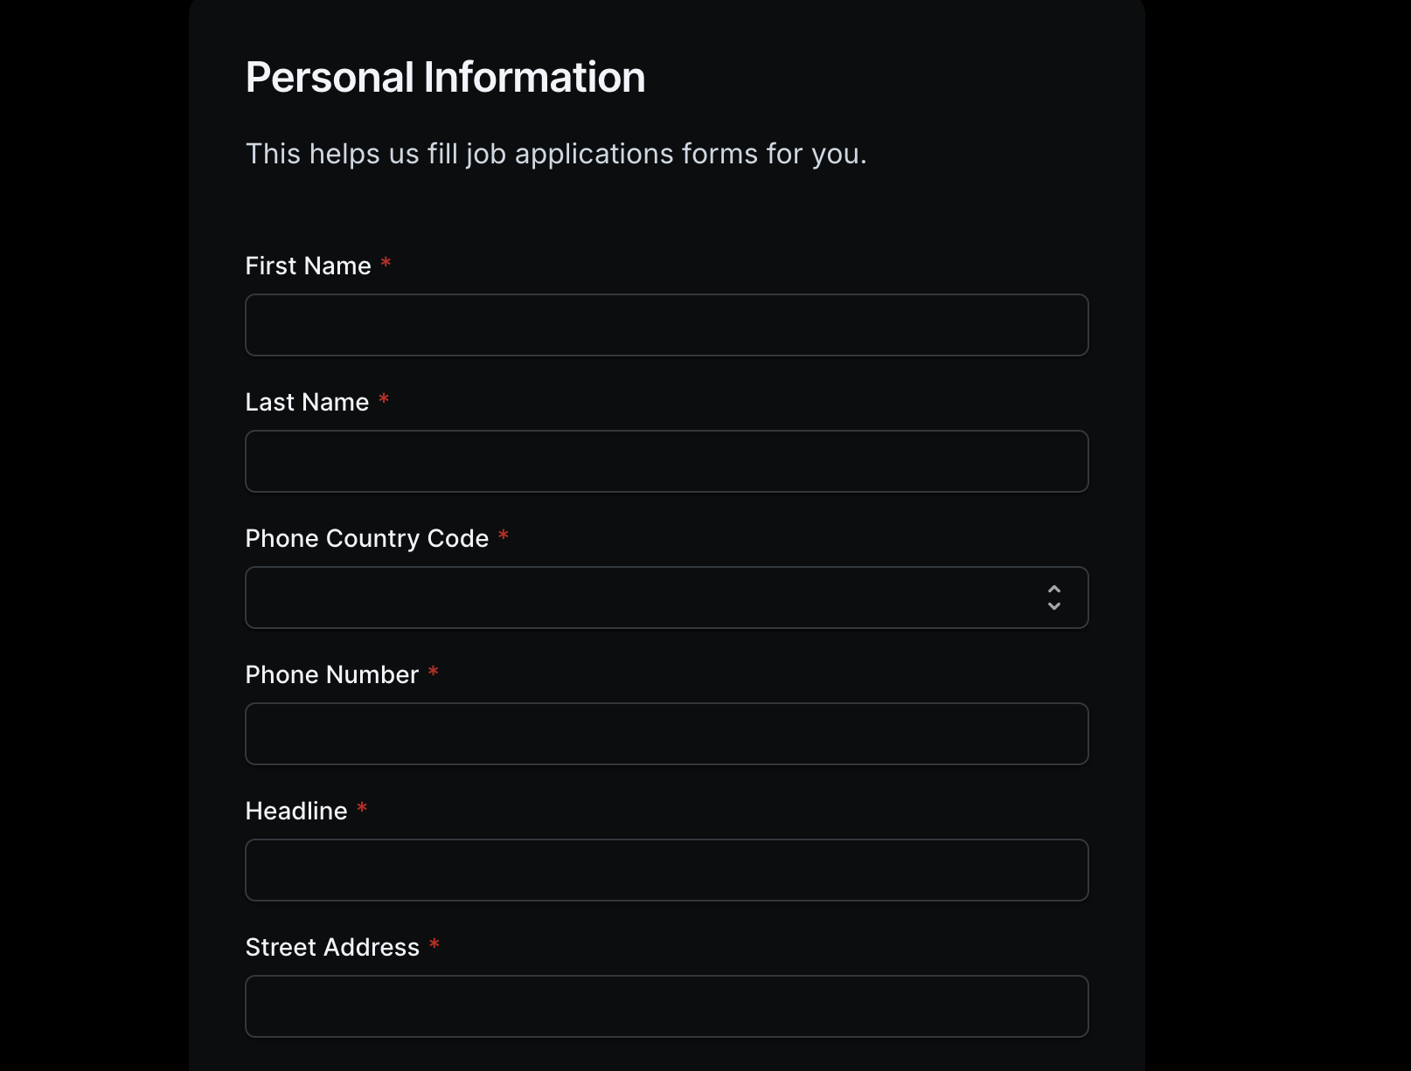Focus the Headline input field
The height and width of the screenshot is (1071, 1411).
667,870
